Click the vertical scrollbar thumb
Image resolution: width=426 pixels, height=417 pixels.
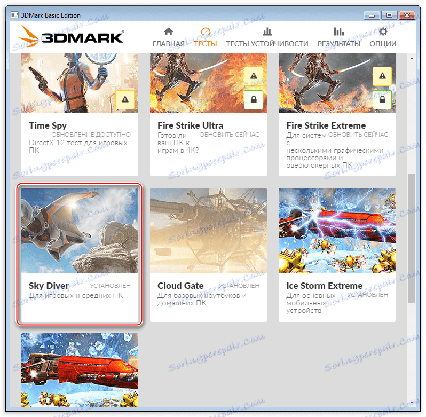412,238
